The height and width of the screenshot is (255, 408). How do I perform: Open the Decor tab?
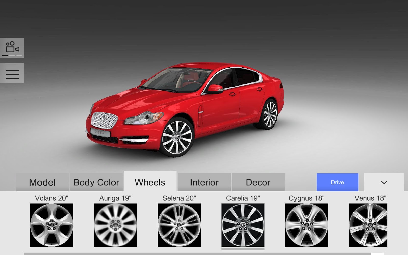click(x=258, y=182)
